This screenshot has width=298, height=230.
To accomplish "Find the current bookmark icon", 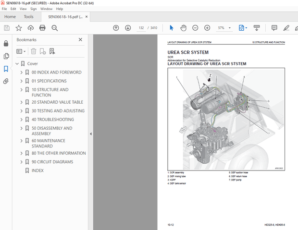I will [52, 51].
